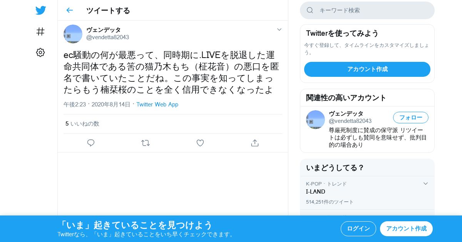Open the Twitter Web App link
462x242 pixels.
[157, 104]
